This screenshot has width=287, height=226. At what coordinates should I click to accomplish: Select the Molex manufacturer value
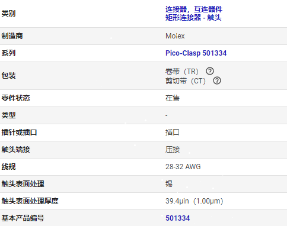pos(175,36)
